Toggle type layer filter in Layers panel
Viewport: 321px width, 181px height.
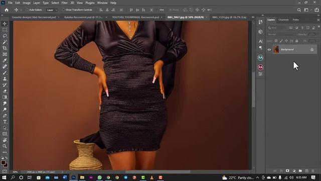pyautogui.click(x=302, y=28)
